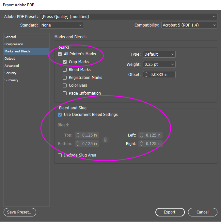
Task: Toggle All Printer's Marks checkbox
Action: coord(60,54)
